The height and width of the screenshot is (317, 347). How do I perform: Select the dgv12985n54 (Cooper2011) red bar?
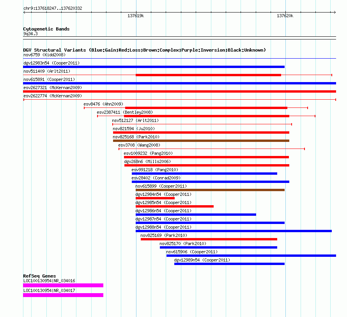tap(175, 206)
